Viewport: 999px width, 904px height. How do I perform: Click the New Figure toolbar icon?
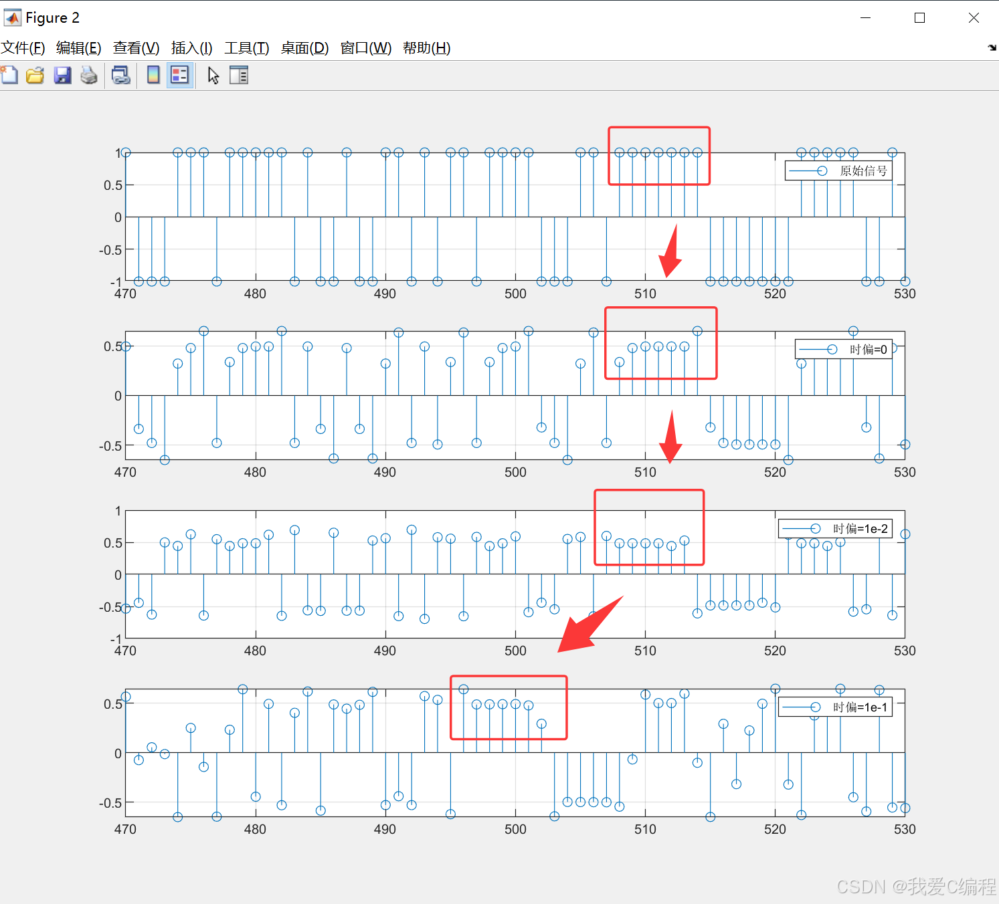[x=9, y=75]
